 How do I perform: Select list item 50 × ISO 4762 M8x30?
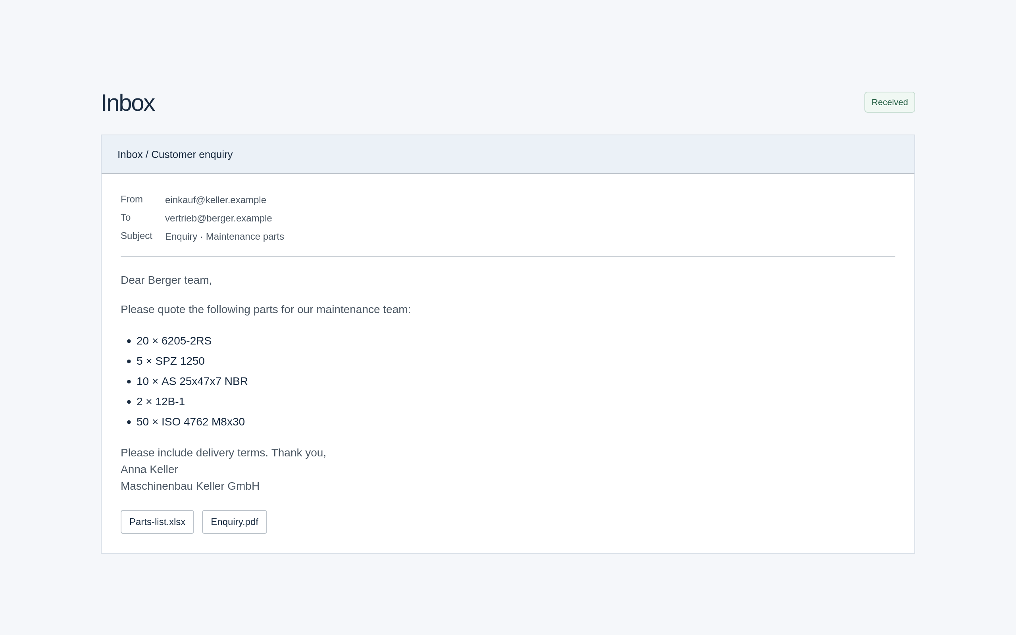190,421
